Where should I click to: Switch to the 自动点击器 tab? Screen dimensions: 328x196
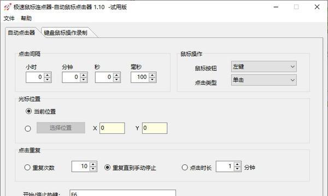21,33
